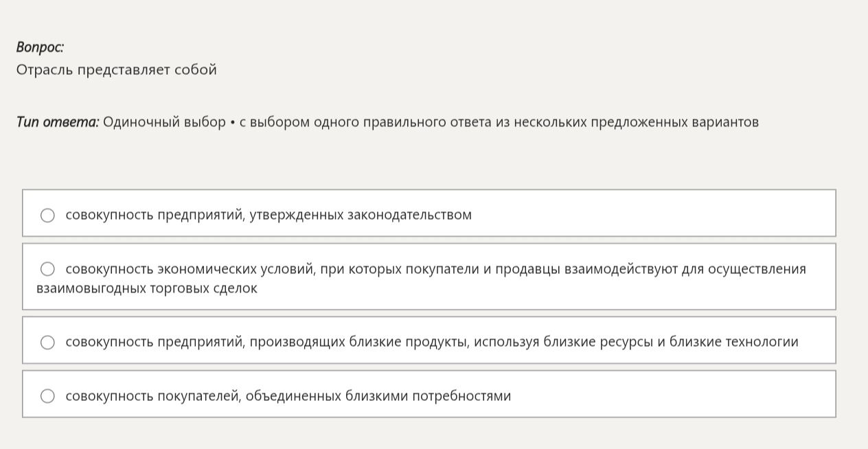Pick radio for 'производящих близкие продукты' option
The image size is (868, 449).
pyautogui.click(x=47, y=343)
